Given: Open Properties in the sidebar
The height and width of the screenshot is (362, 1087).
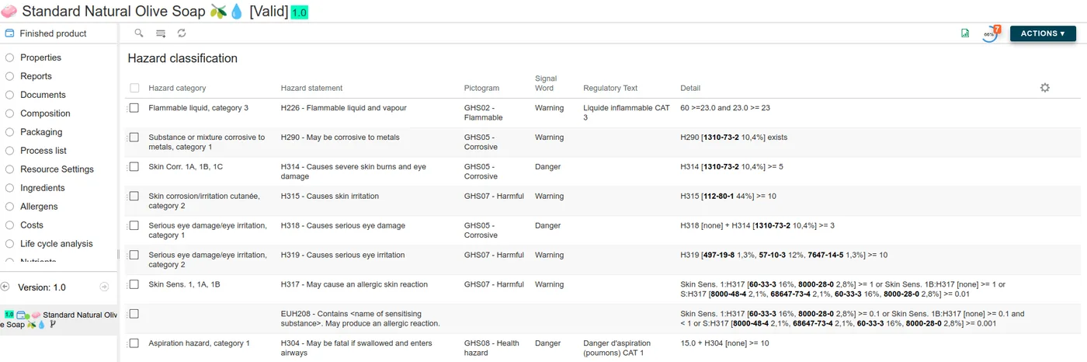Looking at the screenshot, I should [x=40, y=57].
